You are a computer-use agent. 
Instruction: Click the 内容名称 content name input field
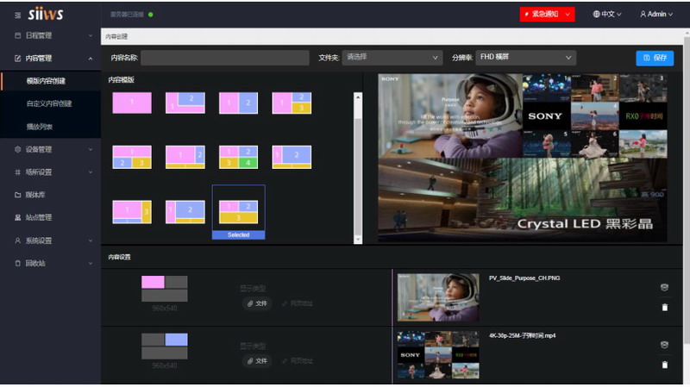pyautogui.click(x=224, y=58)
